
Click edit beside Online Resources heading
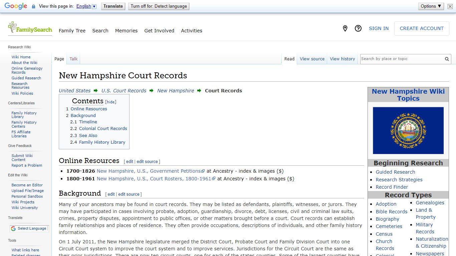click(130, 162)
